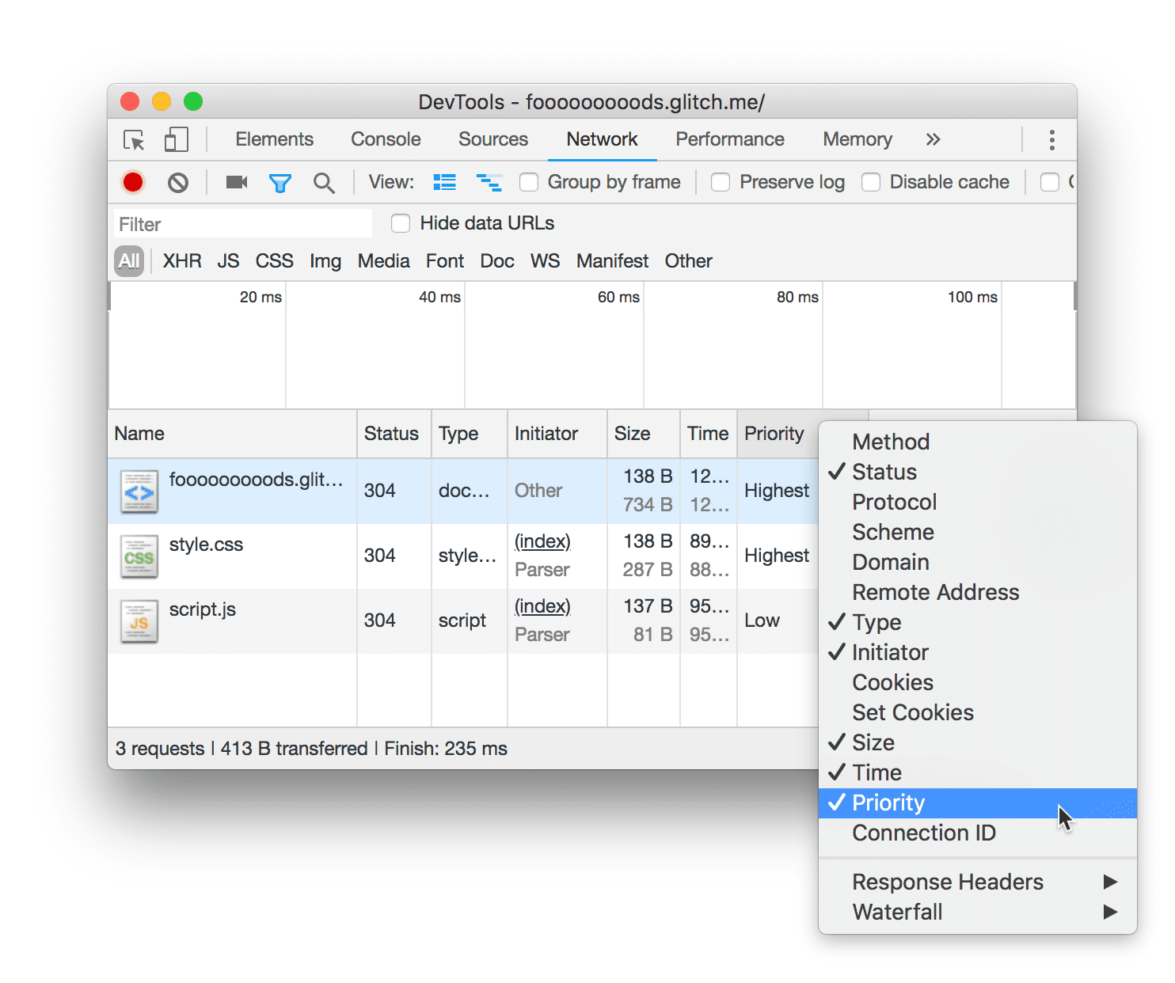1175x983 pixels.
Task: Click the Filter input field
Action: tap(241, 223)
